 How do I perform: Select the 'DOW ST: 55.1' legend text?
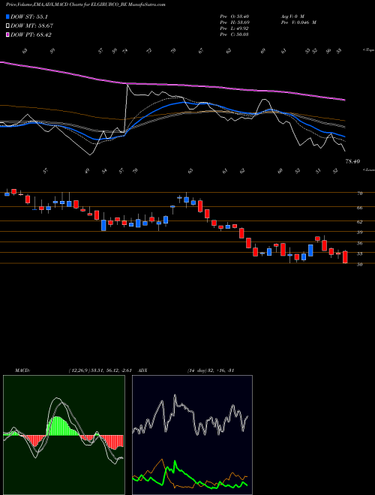29,17
